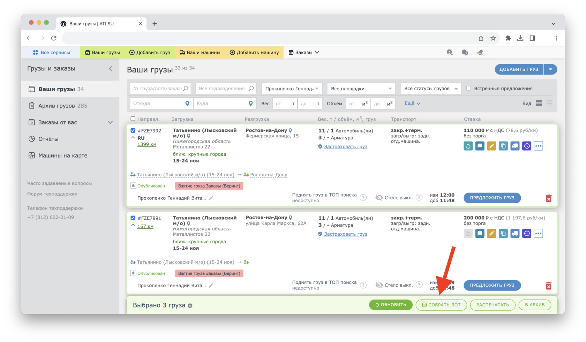The image size is (586, 342).
Task: Expand Заказы от вас in sidebar
Action: pos(110,122)
